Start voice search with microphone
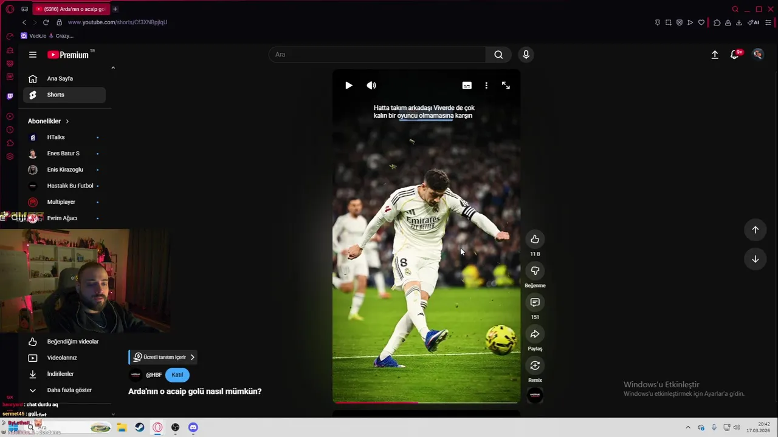 (526, 55)
